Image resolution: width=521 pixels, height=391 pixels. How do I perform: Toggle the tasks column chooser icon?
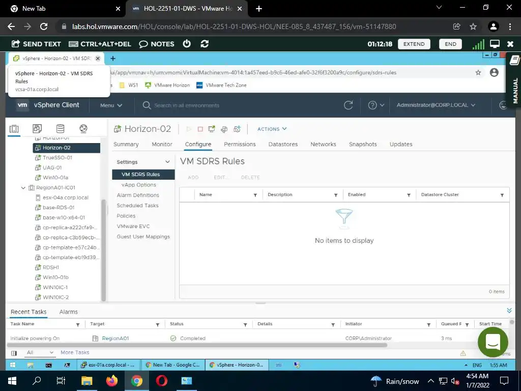point(14,353)
